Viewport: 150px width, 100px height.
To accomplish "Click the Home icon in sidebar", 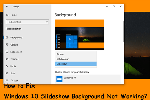I will pos(7,15).
